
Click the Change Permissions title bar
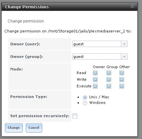point(70,7)
